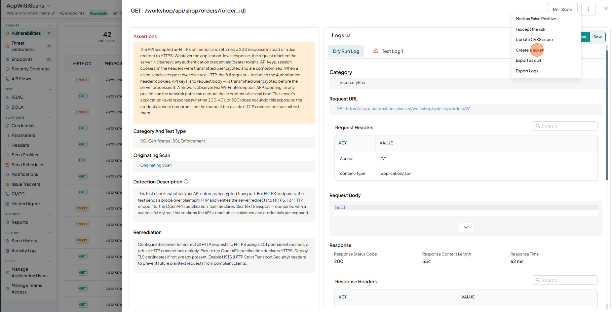
Task: Click the Logs info icon
Action: [348, 35]
